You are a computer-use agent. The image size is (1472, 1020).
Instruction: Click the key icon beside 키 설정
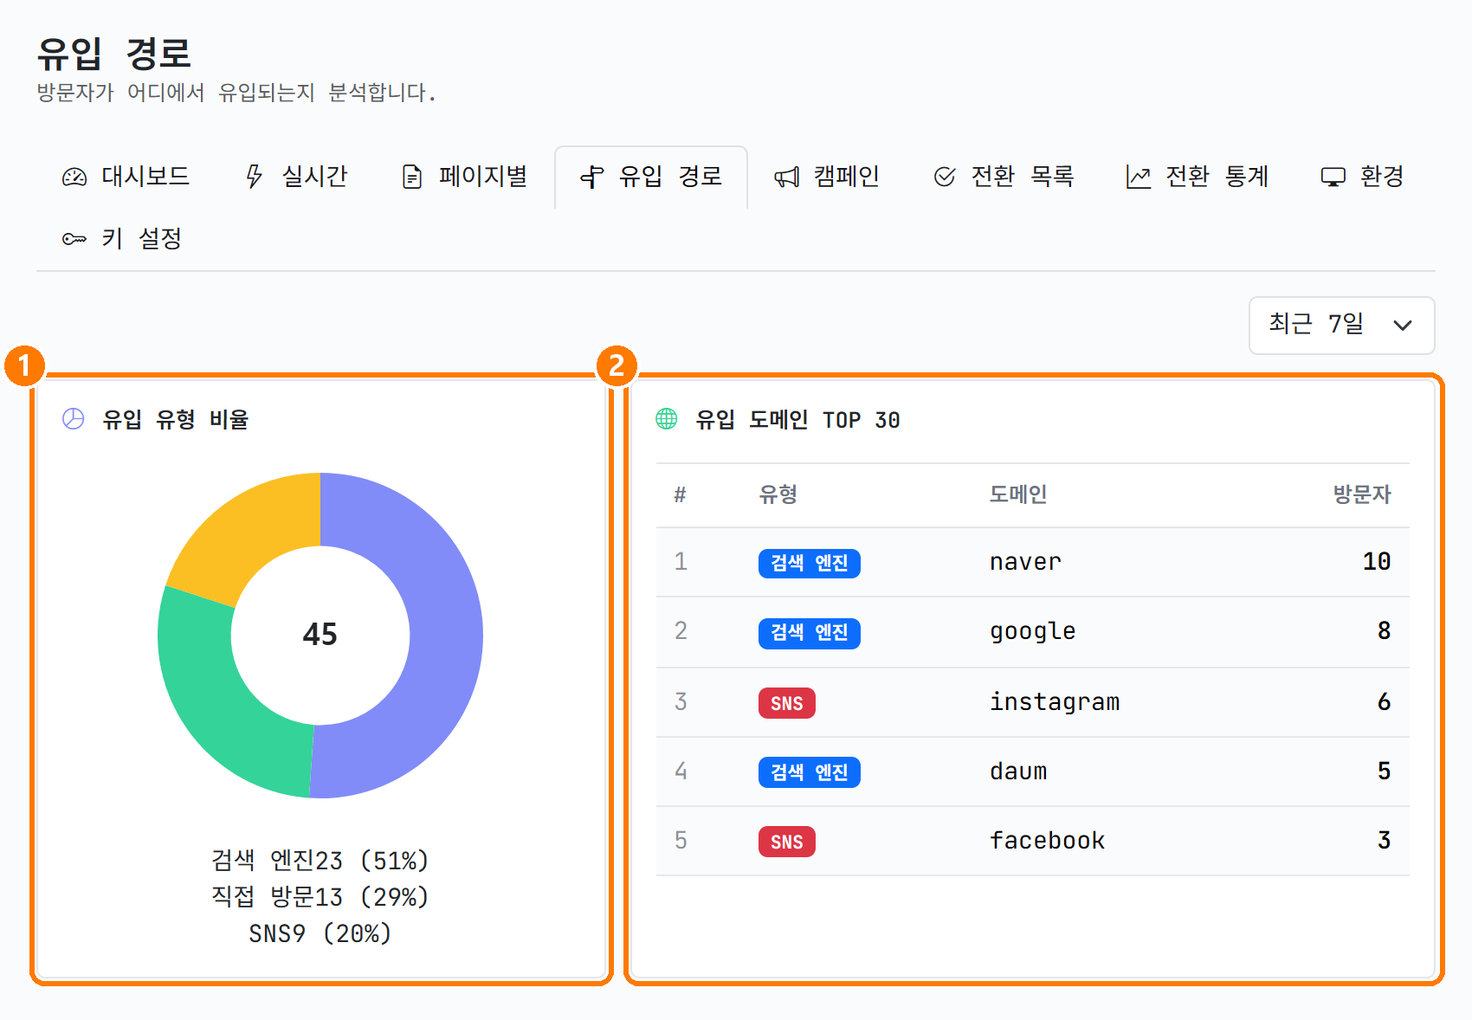click(x=74, y=239)
